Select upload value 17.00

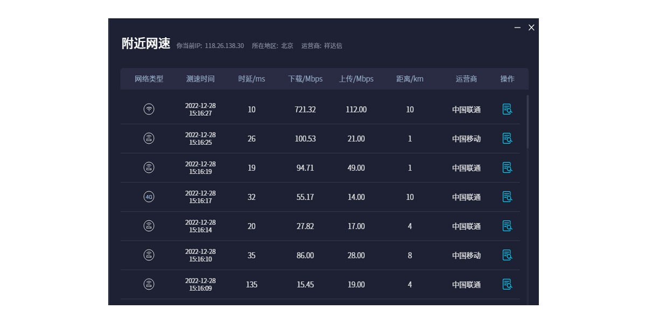coord(356,226)
